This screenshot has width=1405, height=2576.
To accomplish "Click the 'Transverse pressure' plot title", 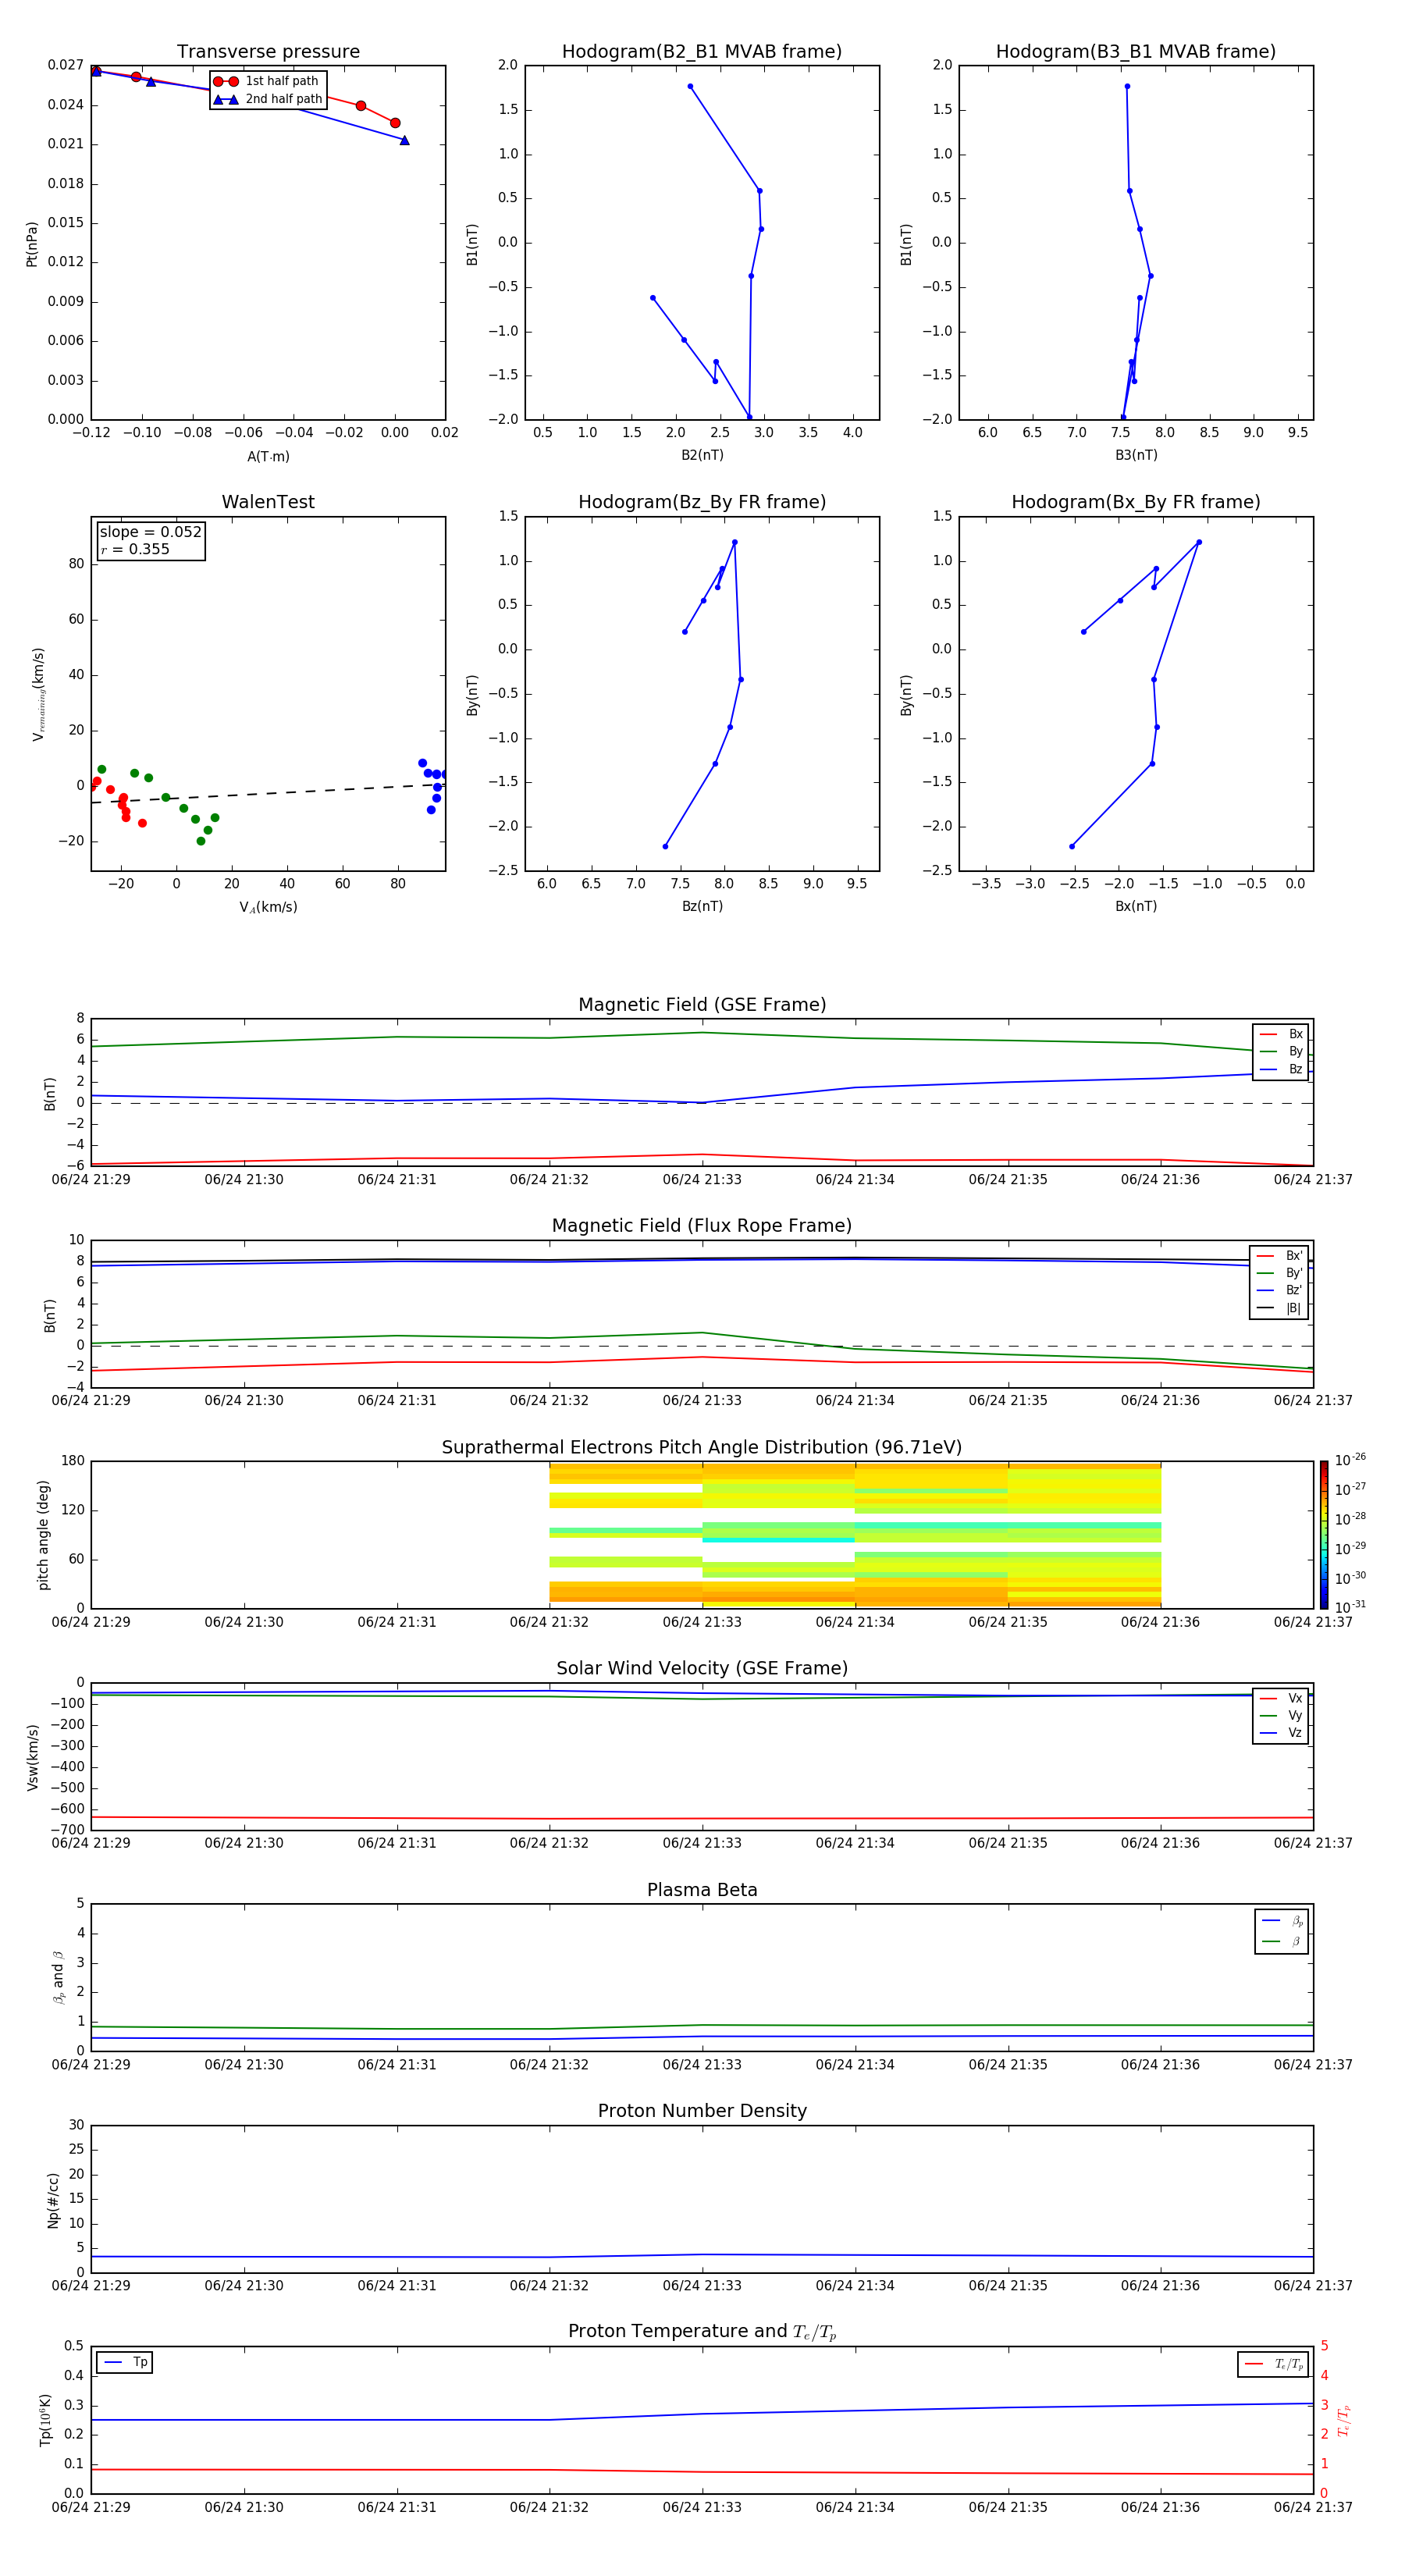I will (x=268, y=52).
